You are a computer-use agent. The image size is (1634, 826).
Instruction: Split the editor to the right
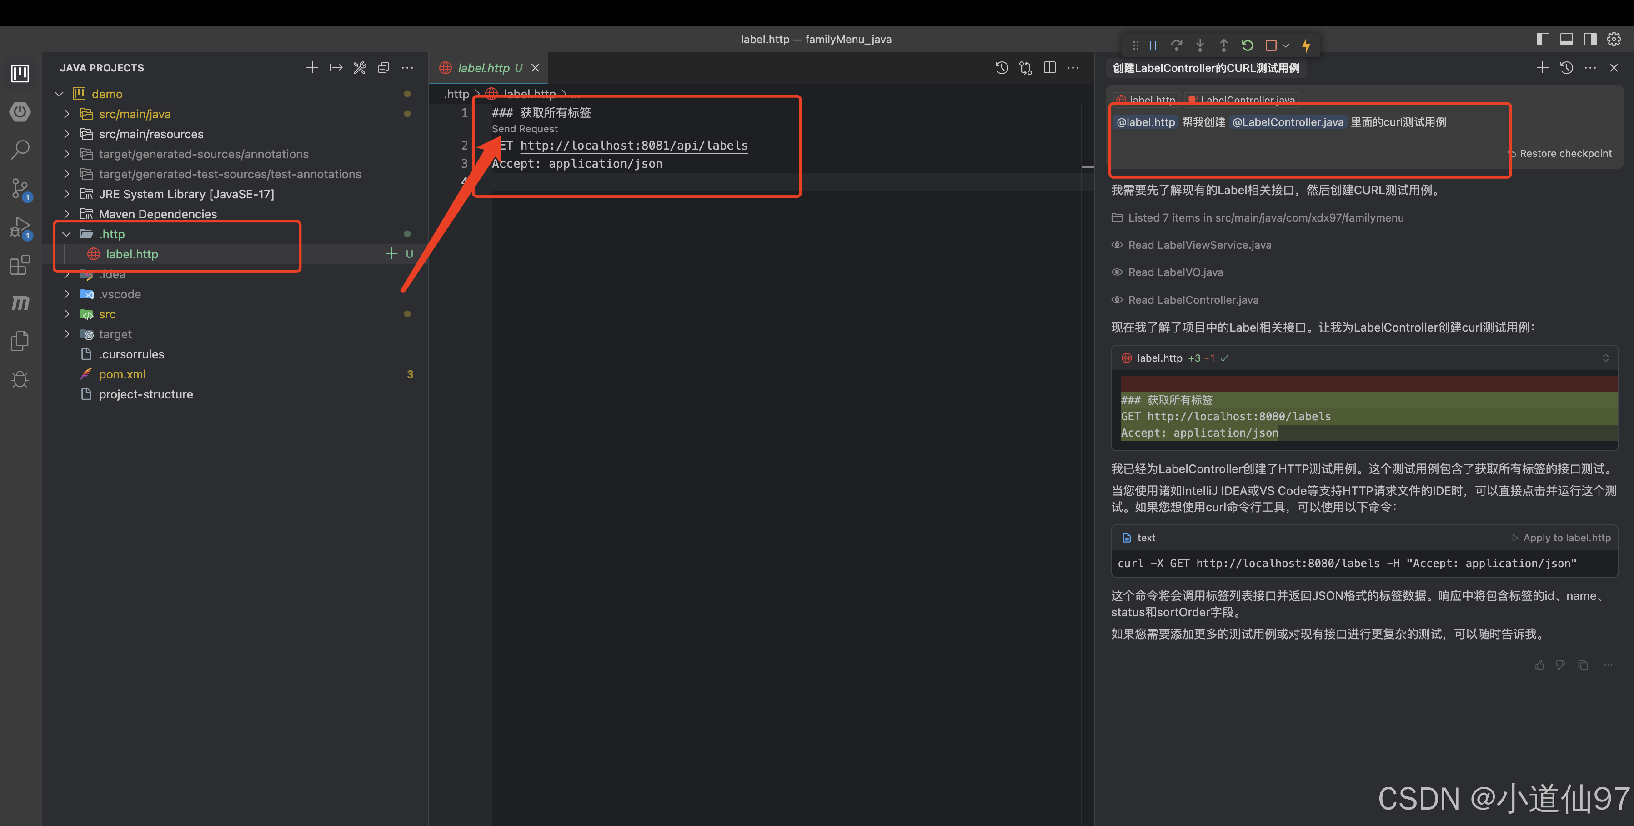coord(1050,68)
